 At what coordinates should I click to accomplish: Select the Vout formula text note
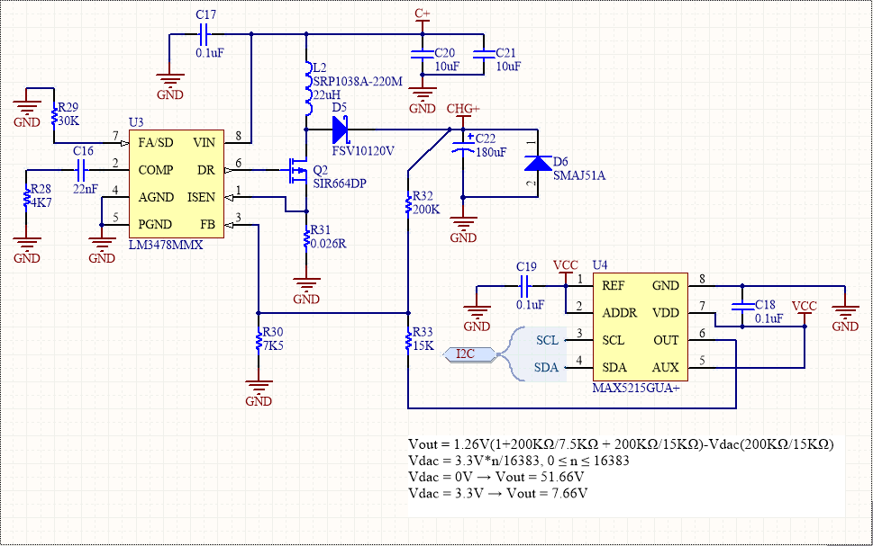[x=621, y=444]
